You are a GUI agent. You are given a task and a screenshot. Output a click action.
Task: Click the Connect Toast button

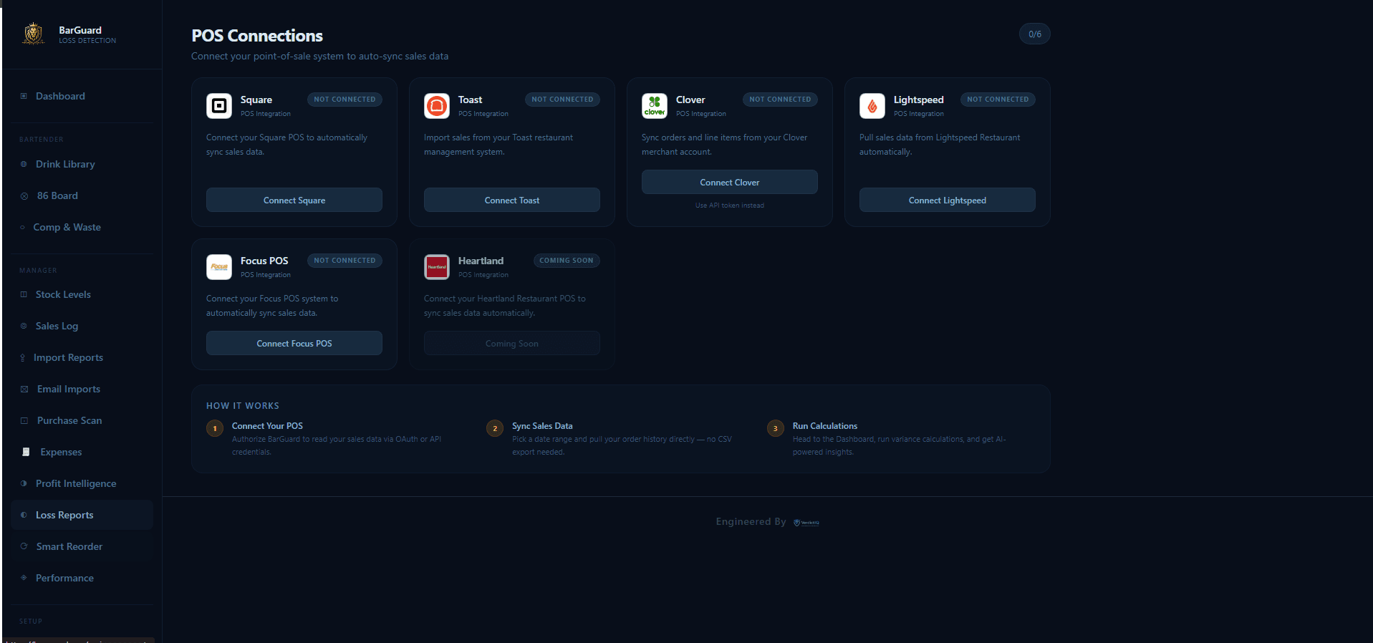pos(512,200)
